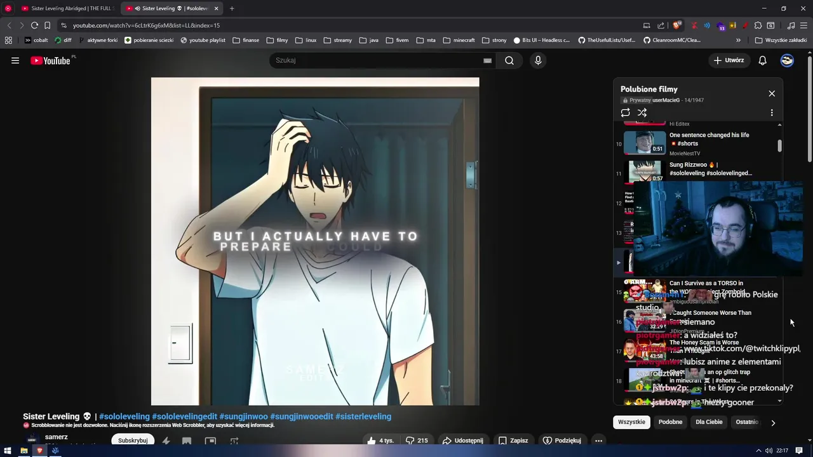Open the samerz channel name

click(57, 437)
